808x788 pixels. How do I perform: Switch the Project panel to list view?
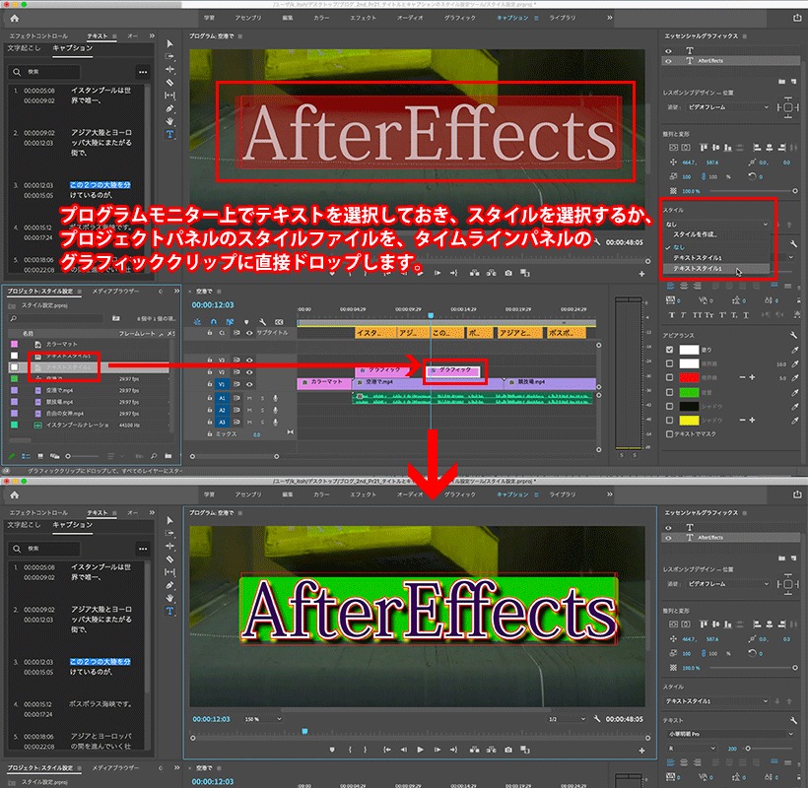[26, 456]
